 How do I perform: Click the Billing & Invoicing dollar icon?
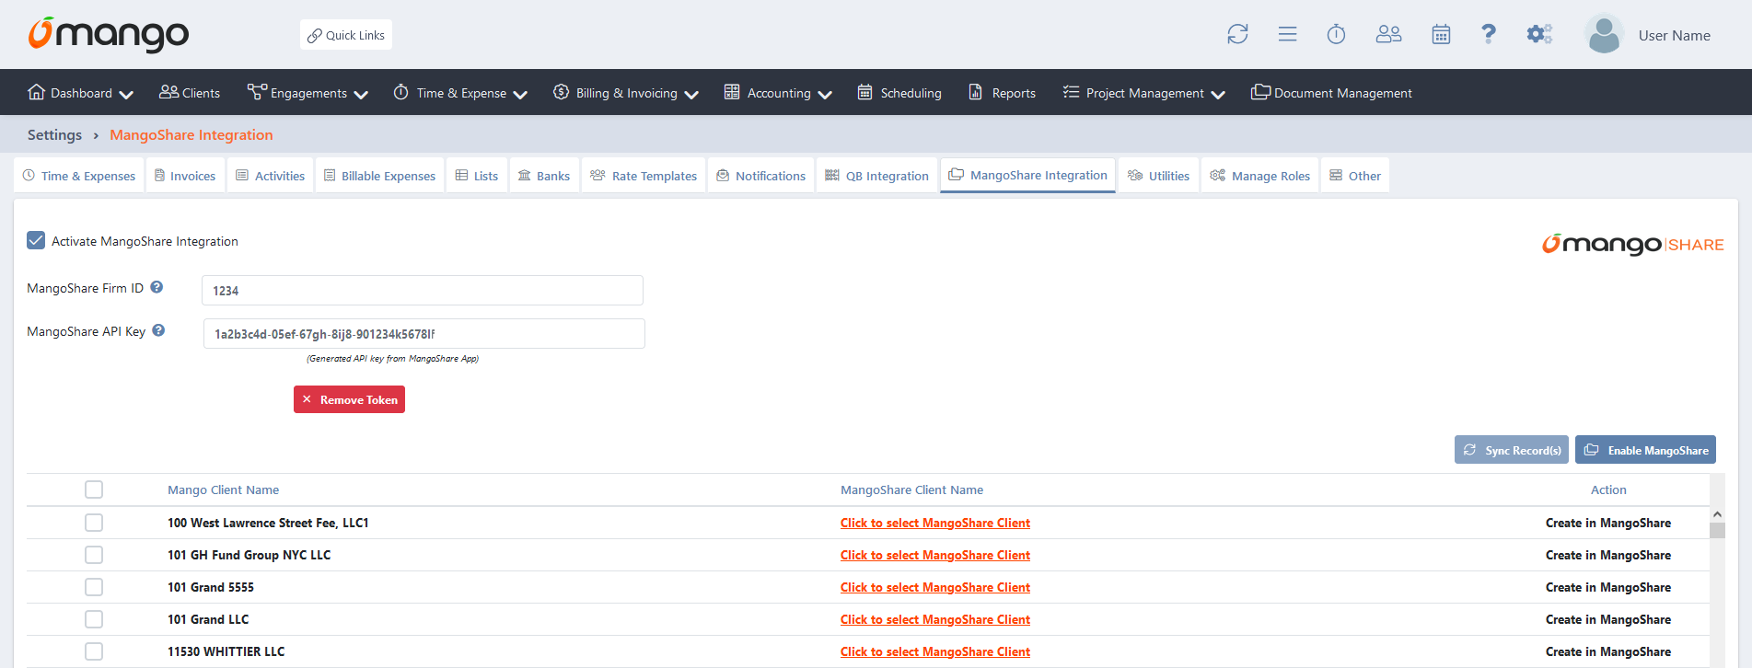[561, 92]
